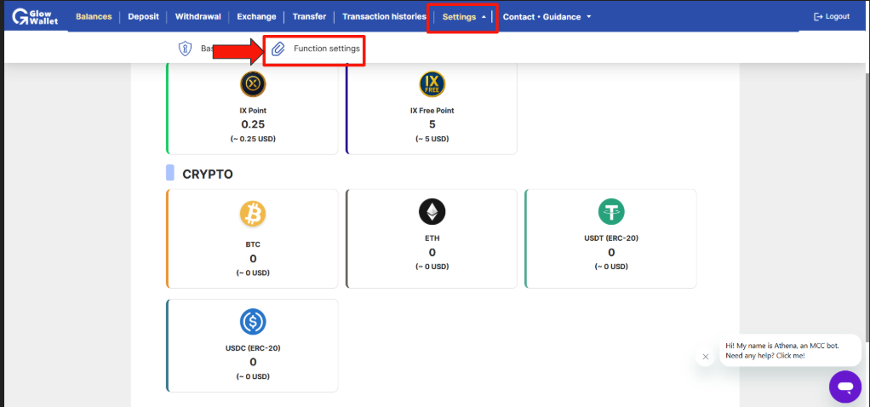The width and height of the screenshot is (870, 407).
Task: Click the Logout link
Action: [x=831, y=17]
